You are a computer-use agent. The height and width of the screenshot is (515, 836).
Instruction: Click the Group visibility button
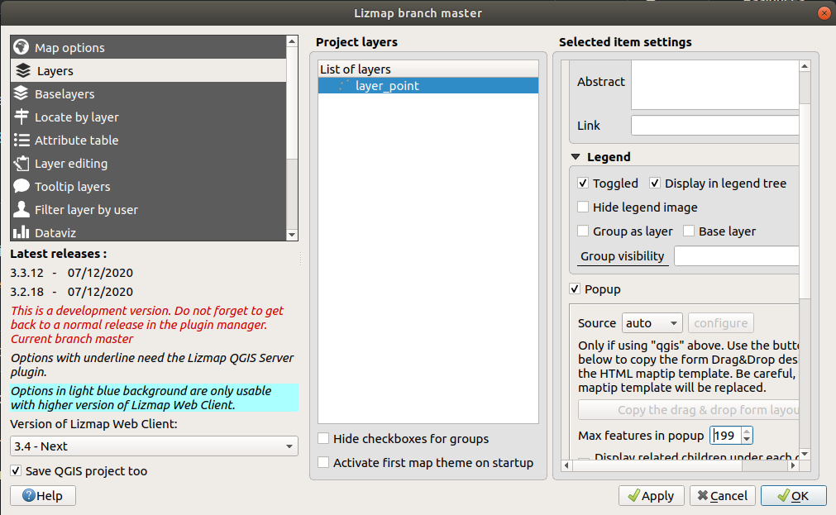point(622,256)
